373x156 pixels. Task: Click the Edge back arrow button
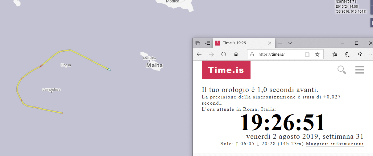click(x=199, y=54)
